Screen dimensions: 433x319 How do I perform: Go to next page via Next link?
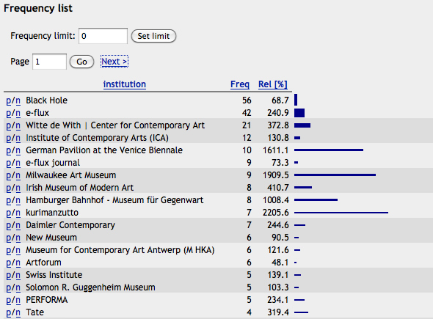(114, 62)
